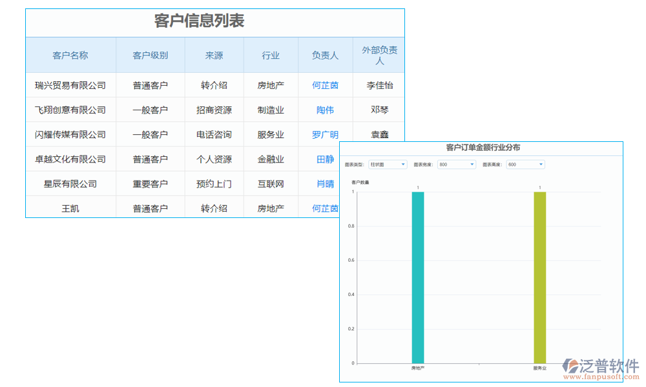Click the 外部负责人 column header
The width and height of the screenshot is (646, 387).
pos(378,55)
